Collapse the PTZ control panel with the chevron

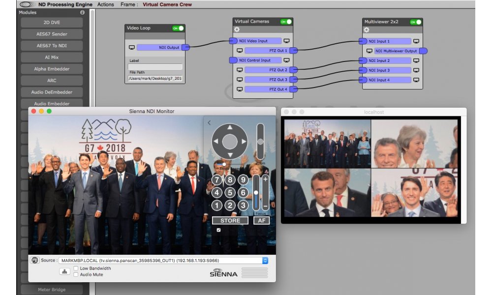(x=209, y=123)
